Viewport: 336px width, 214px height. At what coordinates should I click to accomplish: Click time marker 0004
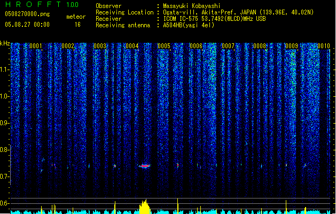(132, 46)
